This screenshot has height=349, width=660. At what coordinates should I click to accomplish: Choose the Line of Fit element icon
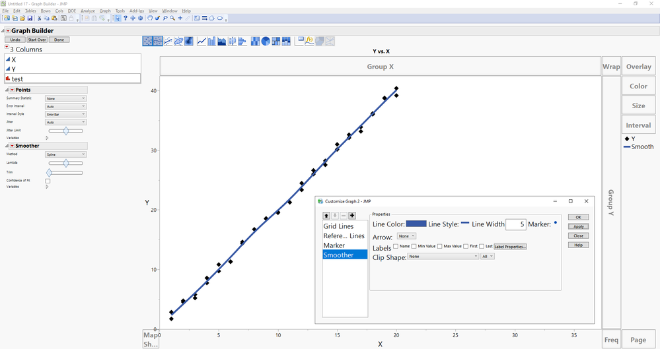(x=168, y=41)
